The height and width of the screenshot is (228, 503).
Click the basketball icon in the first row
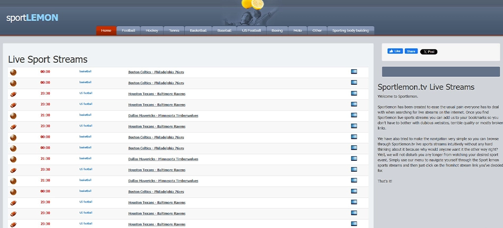[13, 72]
